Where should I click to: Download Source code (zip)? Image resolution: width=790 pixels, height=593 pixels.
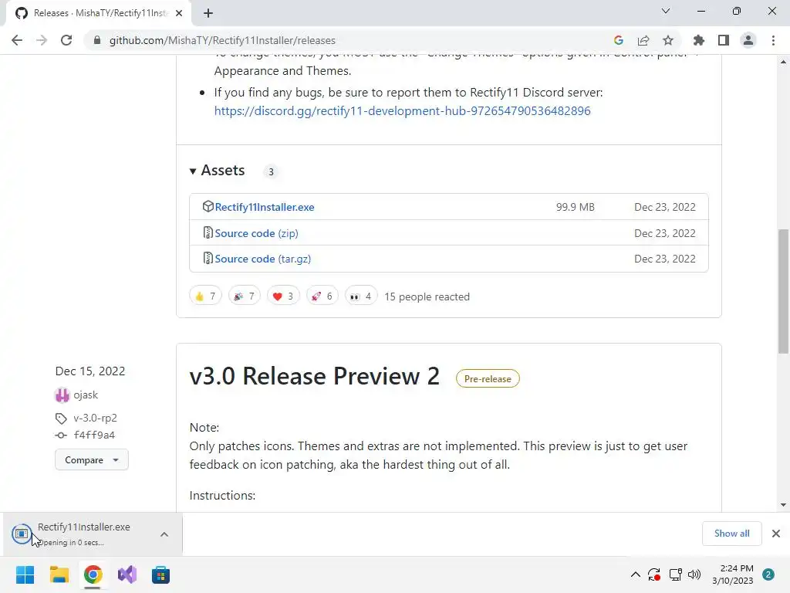[256, 233]
